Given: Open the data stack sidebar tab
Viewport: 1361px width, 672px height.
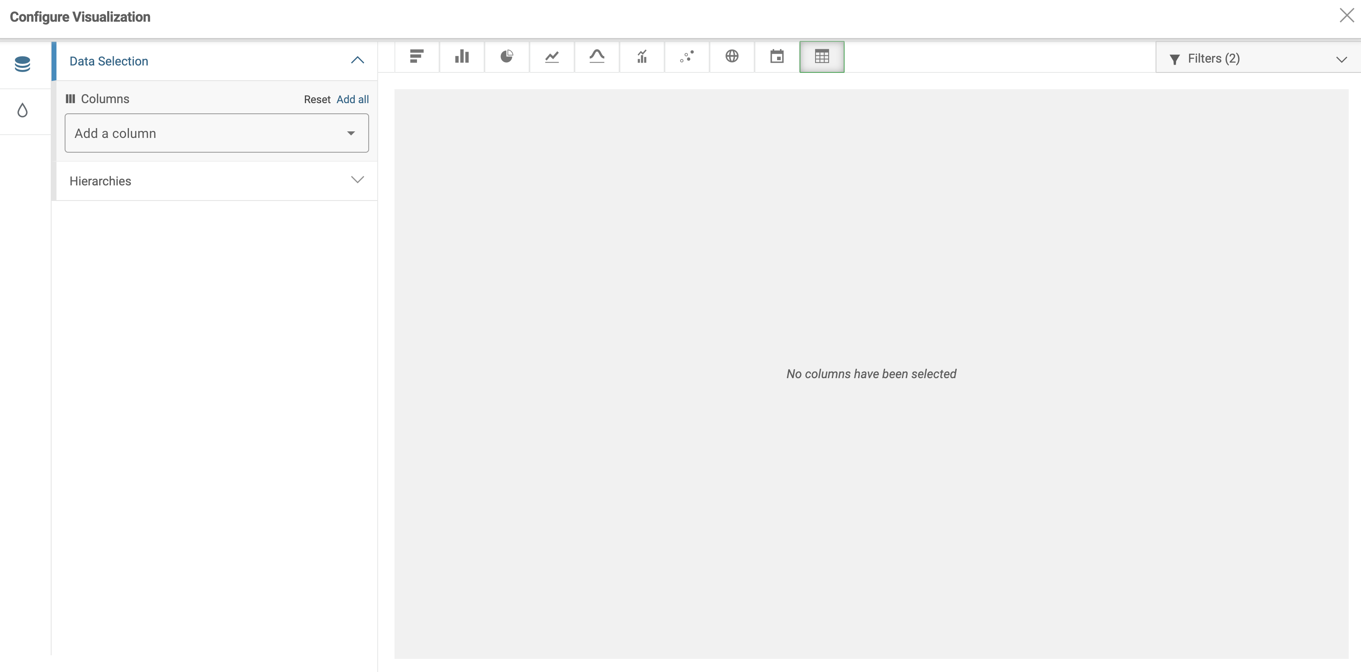Looking at the screenshot, I should tap(23, 64).
